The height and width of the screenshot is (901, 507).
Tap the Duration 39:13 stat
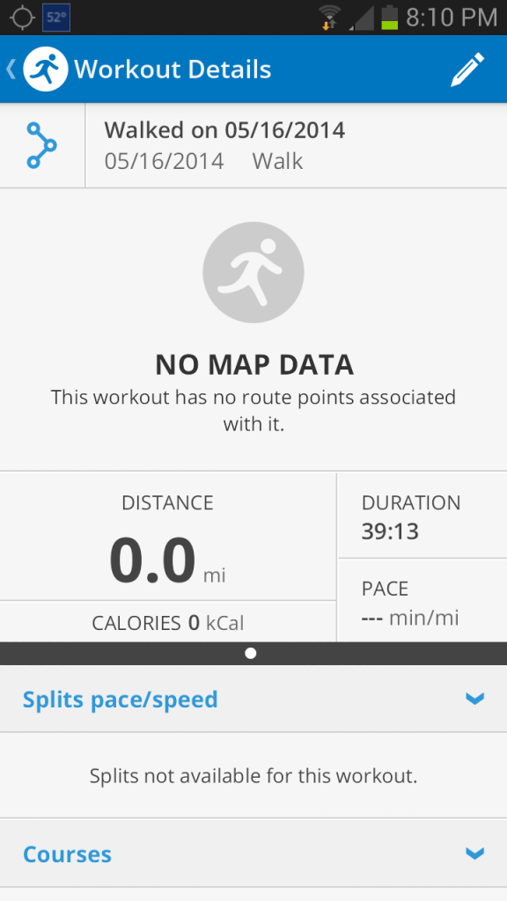pos(422,516)
